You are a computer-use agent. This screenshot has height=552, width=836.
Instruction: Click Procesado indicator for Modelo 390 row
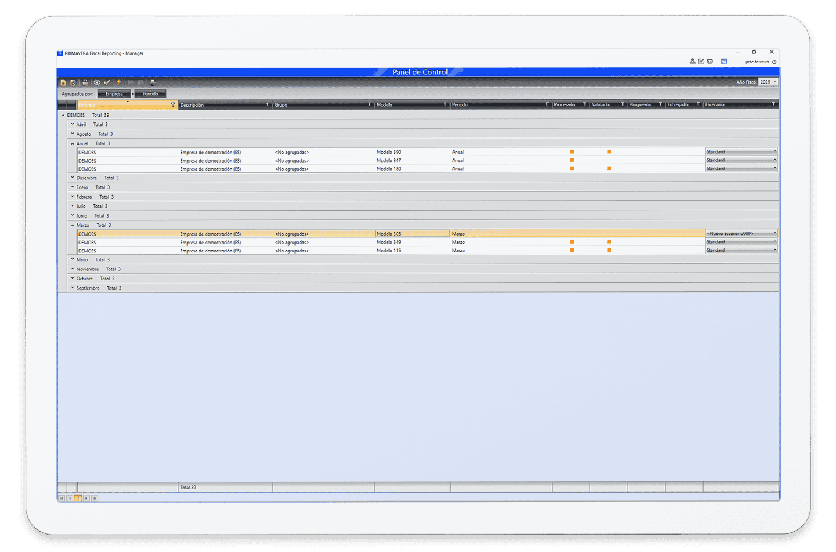571,152
